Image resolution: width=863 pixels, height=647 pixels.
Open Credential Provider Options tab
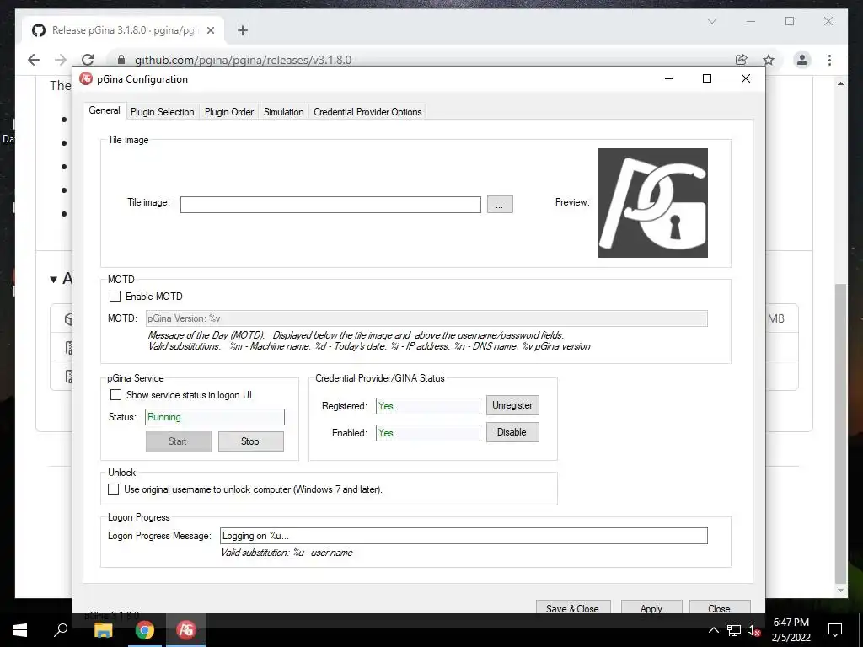[367, 112]
